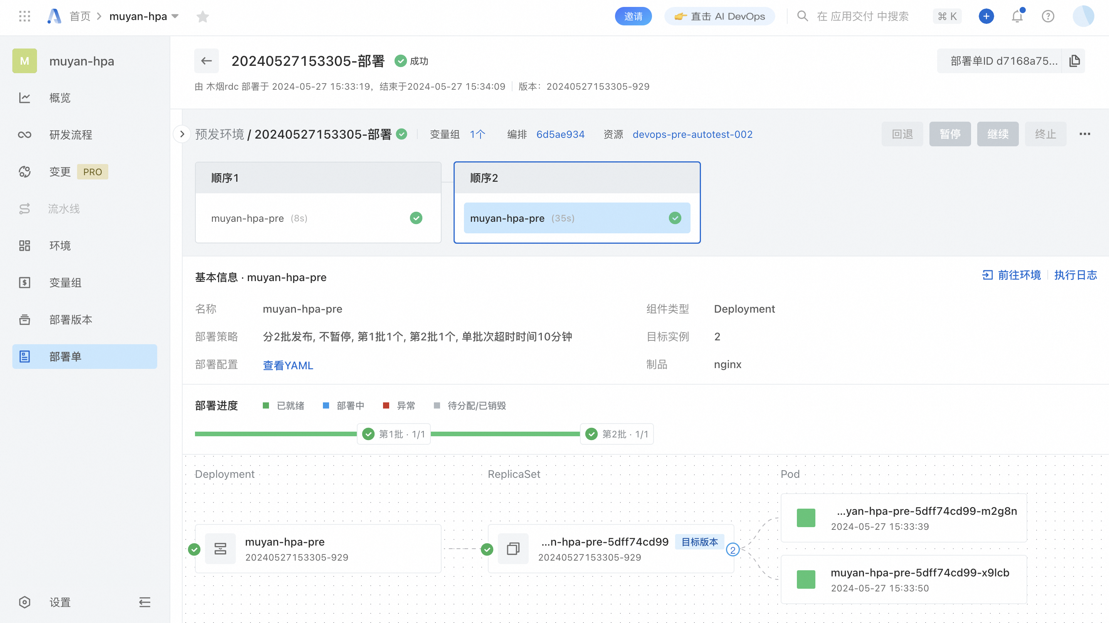Screen dimensions: 1109x623
Task: Click the 回退 rollback button
Action: pos(902,134)
